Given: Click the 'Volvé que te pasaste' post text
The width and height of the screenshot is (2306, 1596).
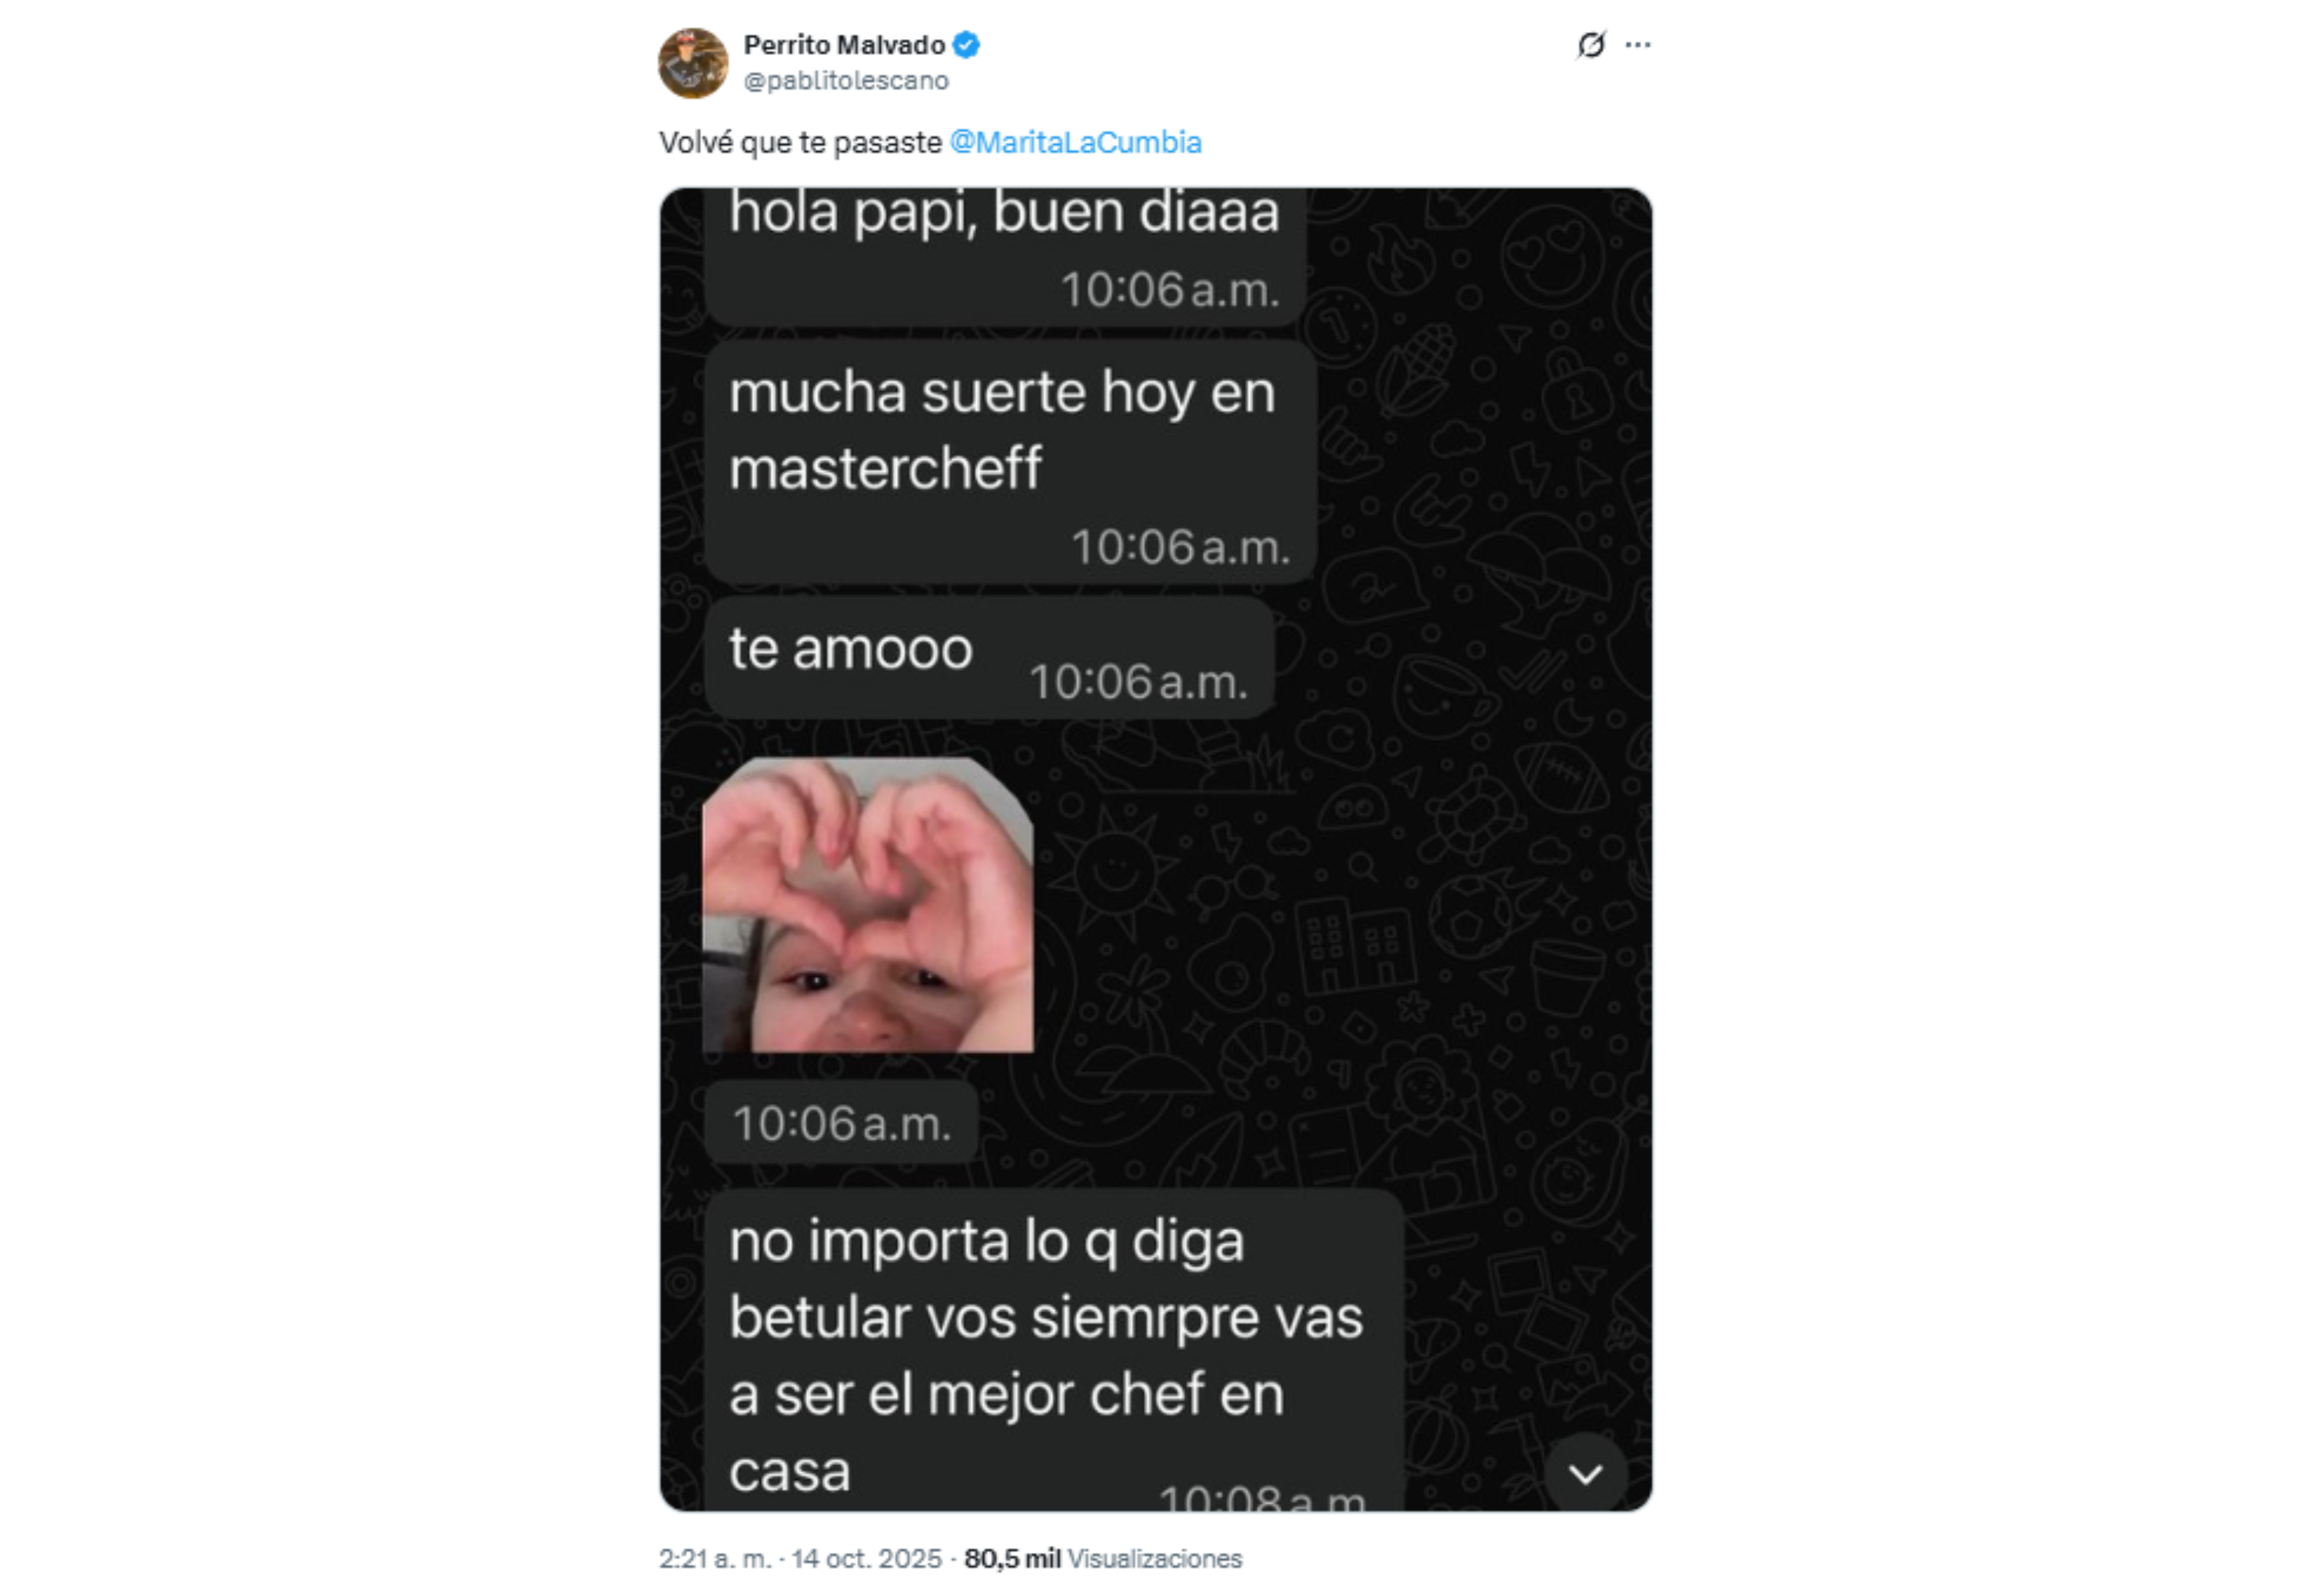Looking at the screenshot, I should 800,142.
